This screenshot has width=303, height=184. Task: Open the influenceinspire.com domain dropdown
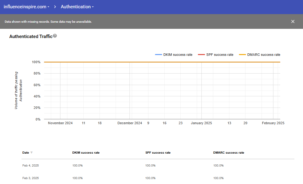[x=26, y=7]
